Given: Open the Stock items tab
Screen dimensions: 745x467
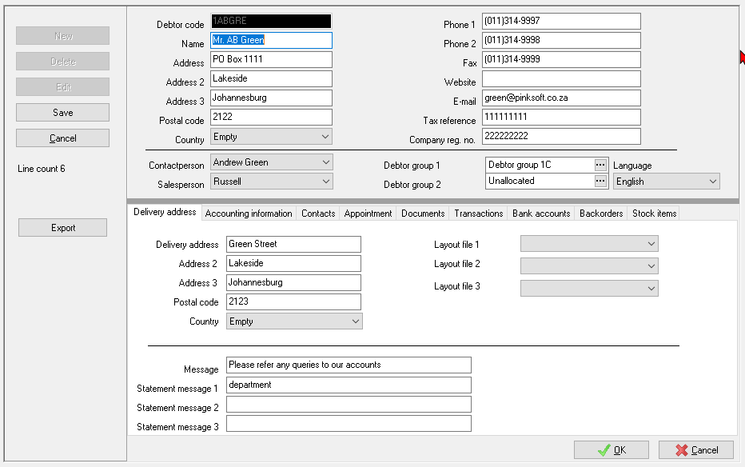Looking at the screenshot, I should coord(654,214).
